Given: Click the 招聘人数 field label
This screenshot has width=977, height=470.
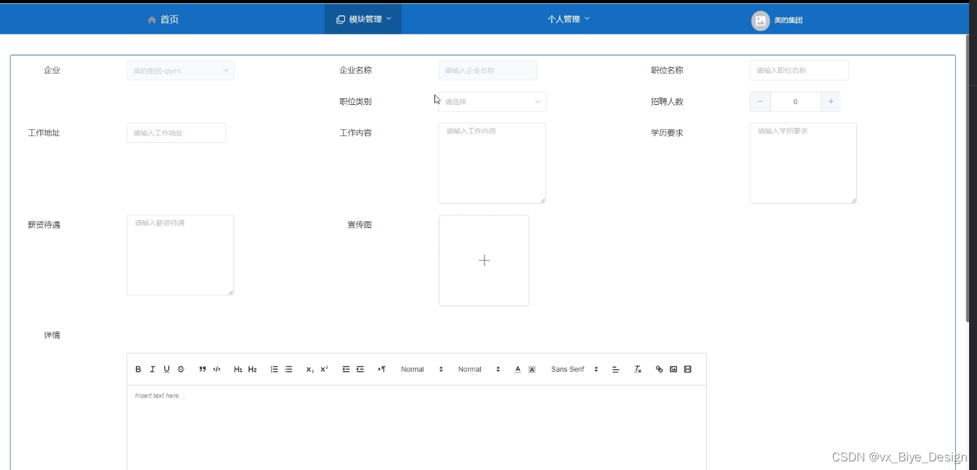Looking at the screenshot, I should (667, 102).
